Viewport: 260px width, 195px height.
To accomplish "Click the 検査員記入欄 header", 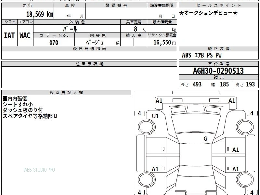I will [x=66, y=93].
